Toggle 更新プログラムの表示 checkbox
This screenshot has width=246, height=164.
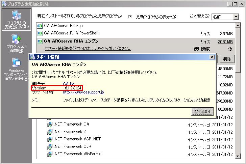point(130,17)
